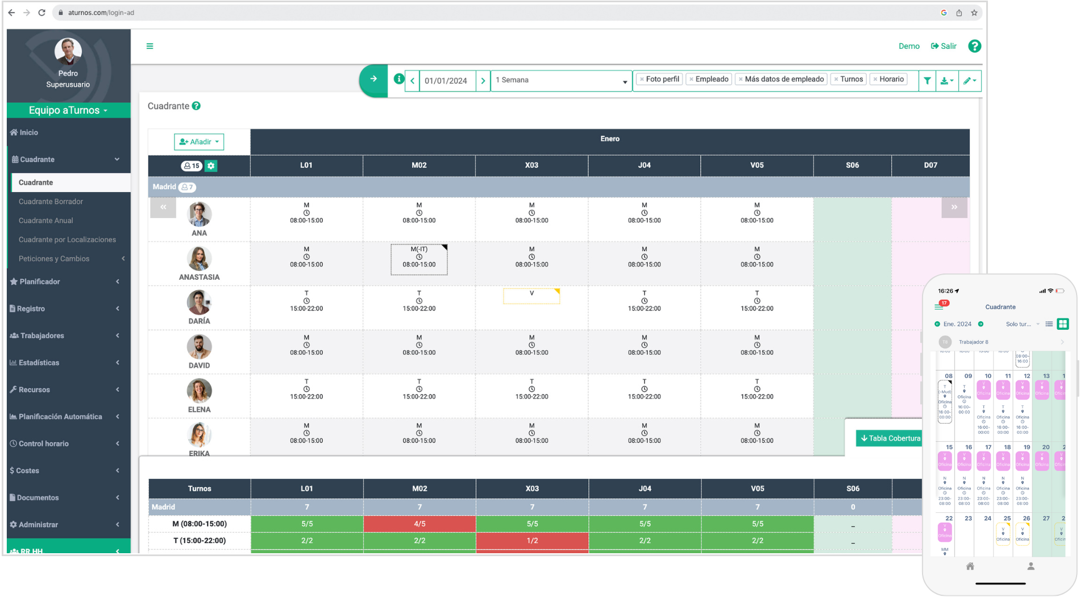This screenshot has height=597, width=1080.
Task: Open the 1 Semana period dropdown
Action: (x=560, y=81)
